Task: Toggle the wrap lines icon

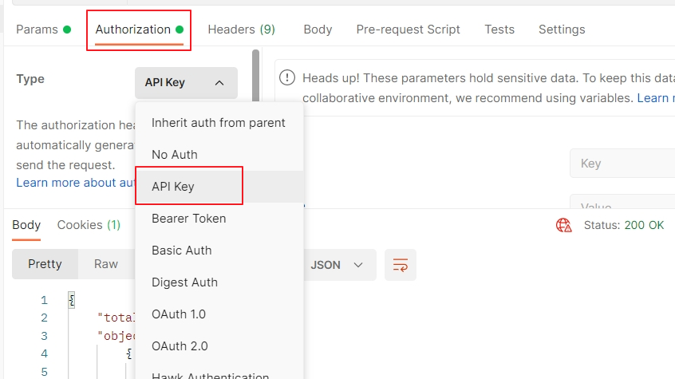Action: (401, 265)
